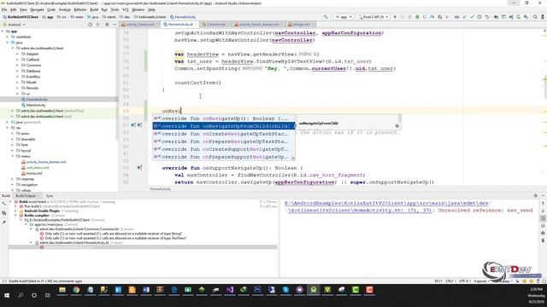This screenshot has width=547, height=307.
Task: Expand the navigation resource folder
Action: click(13, 184)
